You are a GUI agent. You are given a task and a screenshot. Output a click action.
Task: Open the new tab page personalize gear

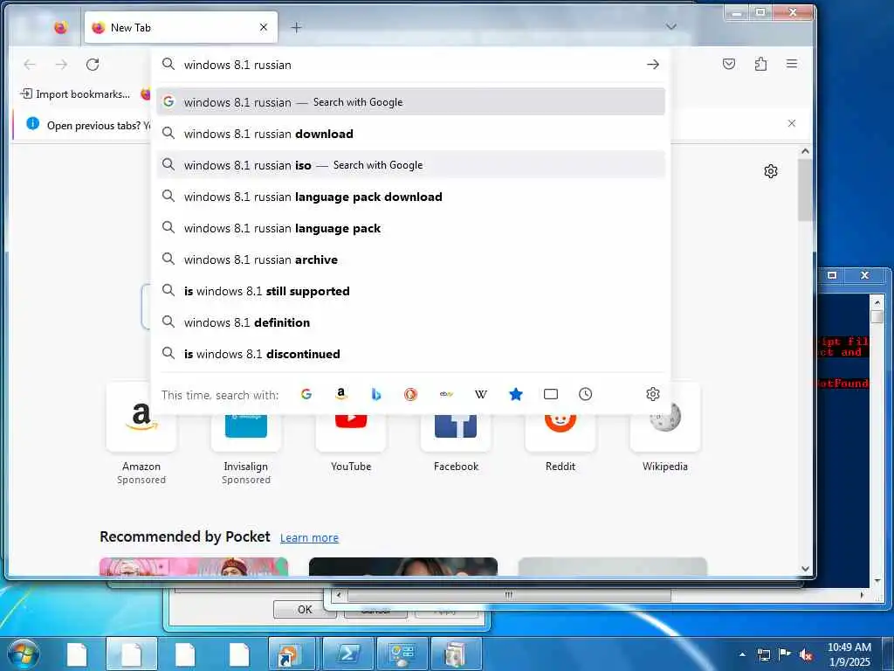pyautogui.click(x=771, y=171)
